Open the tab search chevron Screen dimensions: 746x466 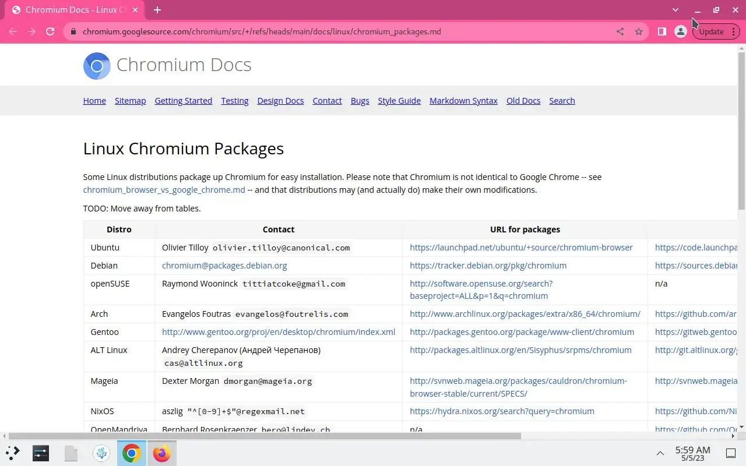(x=675, y=10)
